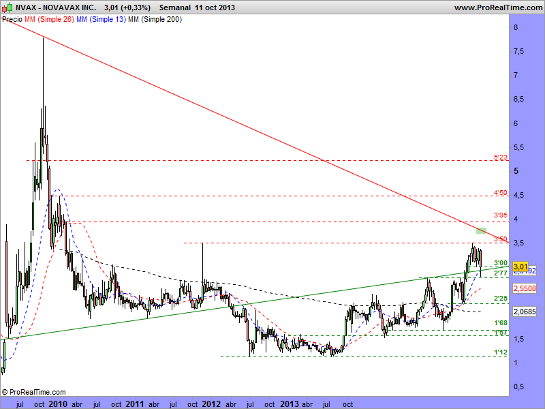The height and width of the screenshot is (409, 545).
Task: Click the © ProRealTime.com copyright text
Action: (x=33, y=392)
